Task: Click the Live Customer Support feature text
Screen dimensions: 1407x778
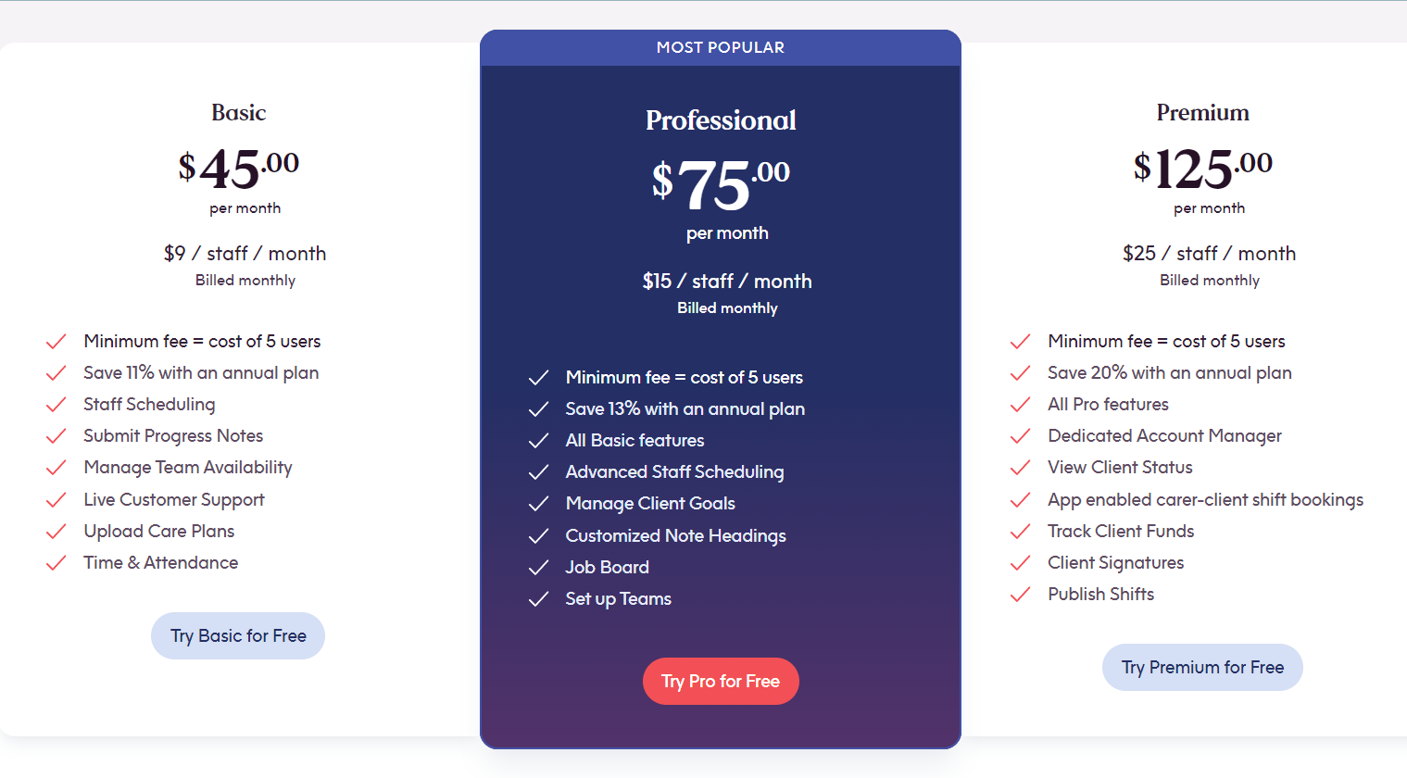Action: coord(174,500)
